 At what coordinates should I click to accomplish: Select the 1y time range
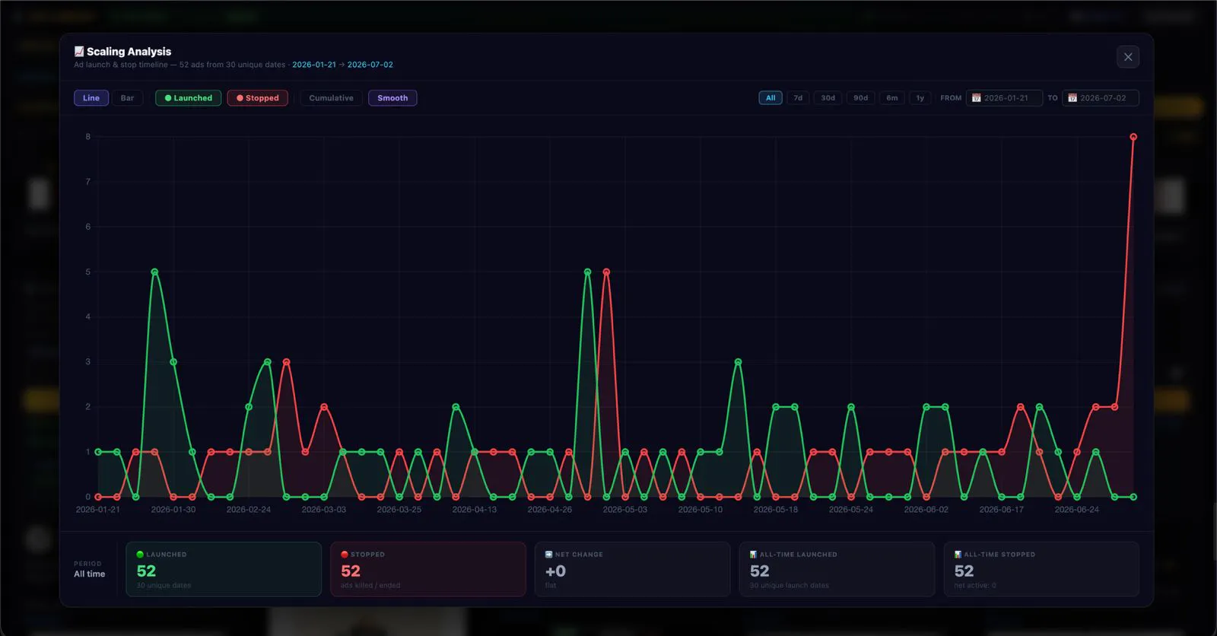[x=920, y=98]
